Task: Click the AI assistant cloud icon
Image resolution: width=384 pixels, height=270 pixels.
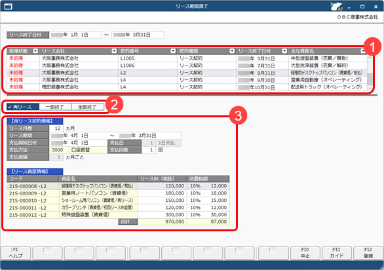Action: pos(336,7)
